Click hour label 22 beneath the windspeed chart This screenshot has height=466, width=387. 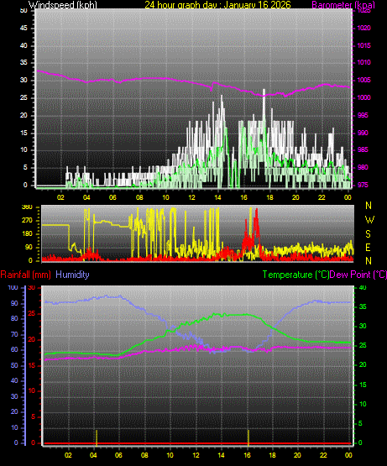tap(322, 197)
